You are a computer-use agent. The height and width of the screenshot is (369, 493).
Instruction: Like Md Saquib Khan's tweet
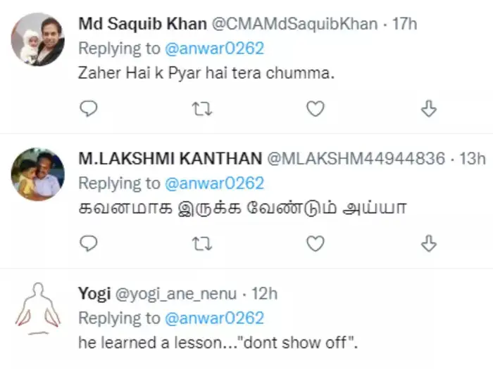tap(316, 108)
